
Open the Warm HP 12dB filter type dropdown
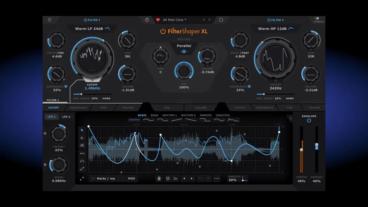click(275, 29)
